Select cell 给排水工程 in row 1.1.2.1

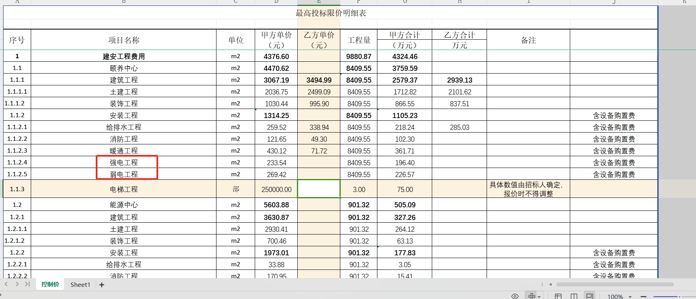coord(123,127)
